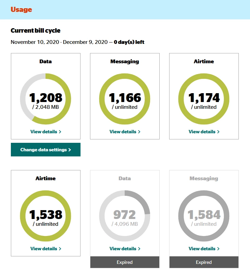Click the Messaging usage ring showing 1,166
This screenshot has width=250, height=271.
(x=125, y=99)
